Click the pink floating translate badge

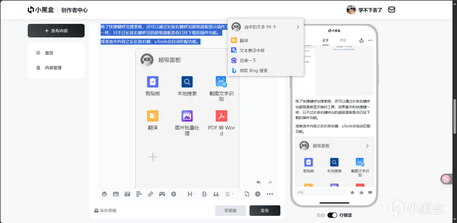pos(446,179)
